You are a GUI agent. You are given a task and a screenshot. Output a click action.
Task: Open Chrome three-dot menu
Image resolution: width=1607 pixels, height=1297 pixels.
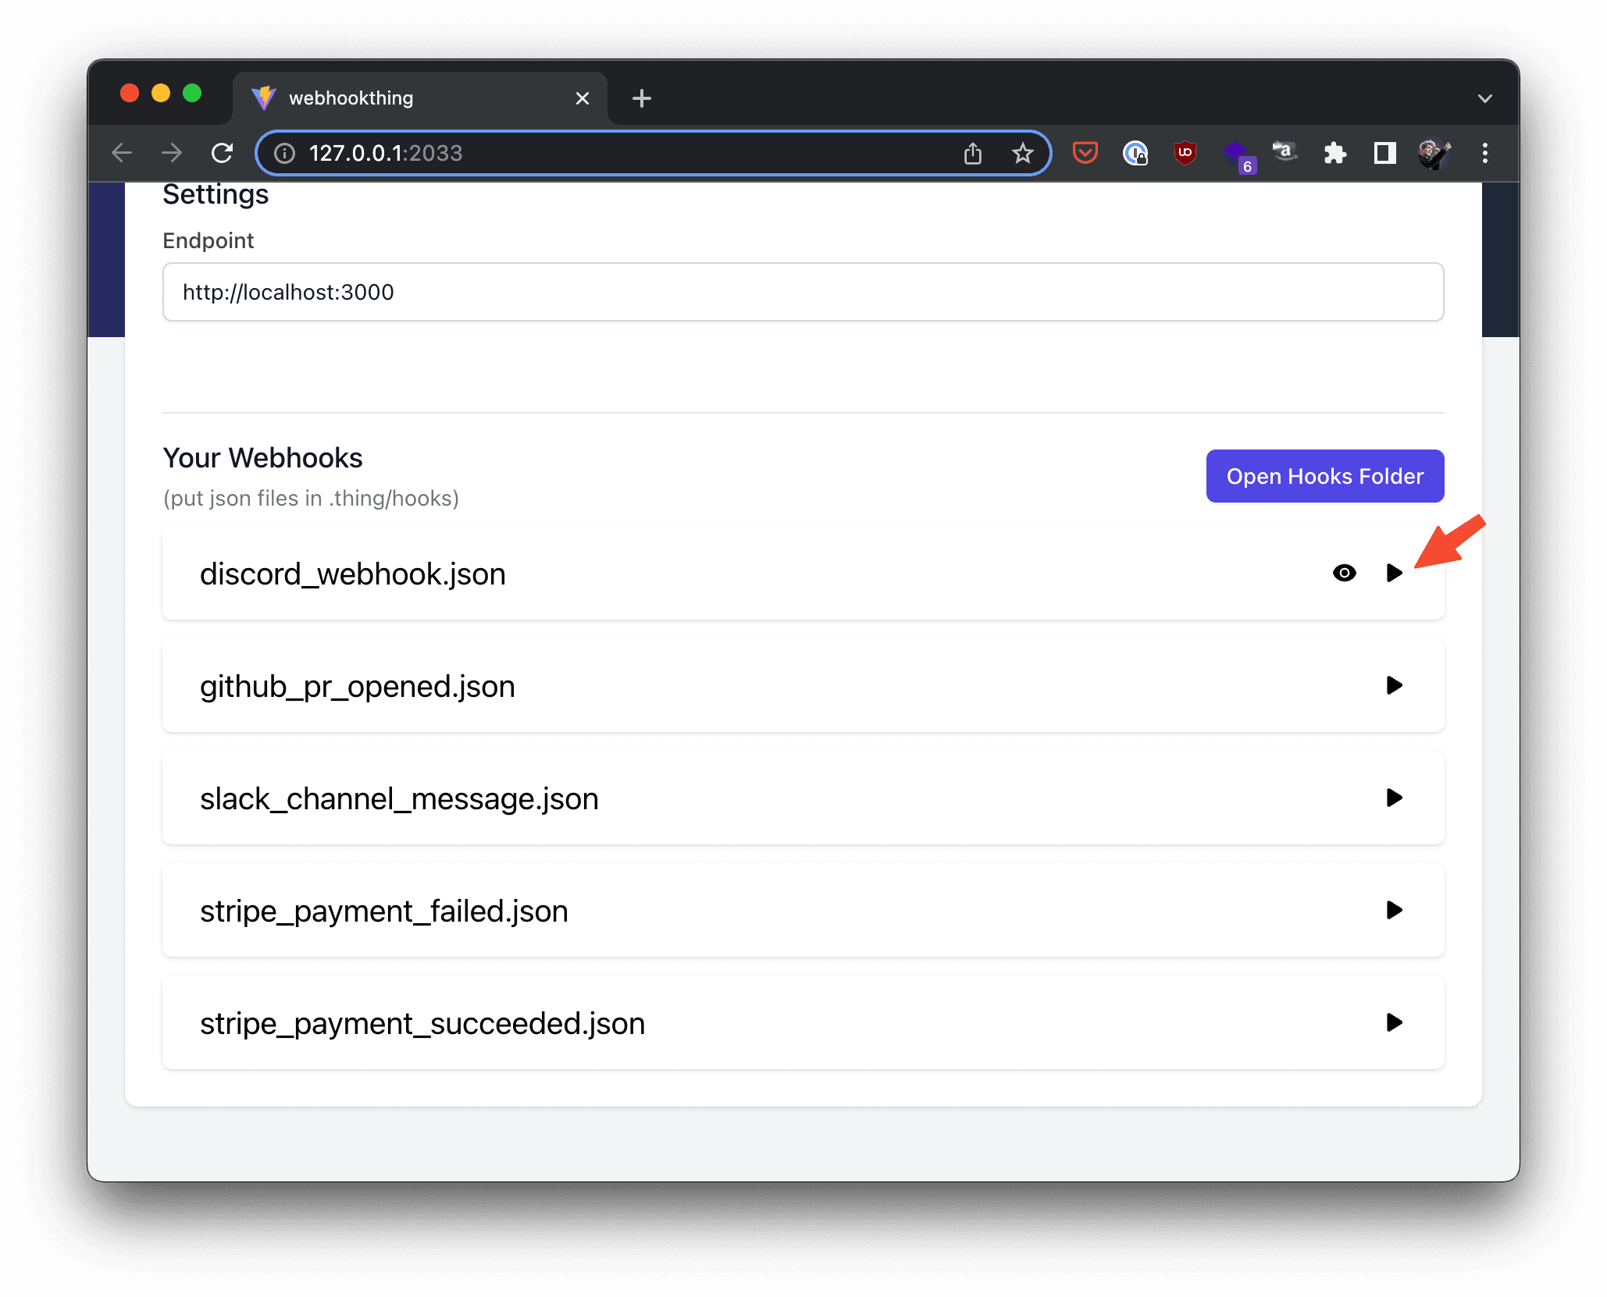(x=1484, y=153)
